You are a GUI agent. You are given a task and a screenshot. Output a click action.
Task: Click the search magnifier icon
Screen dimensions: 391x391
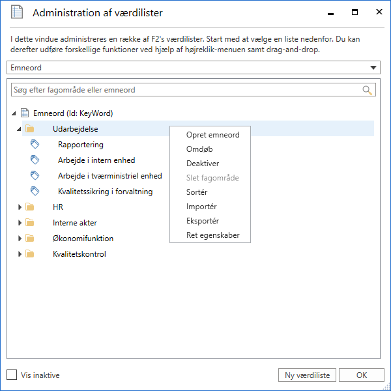coord(368,90)
